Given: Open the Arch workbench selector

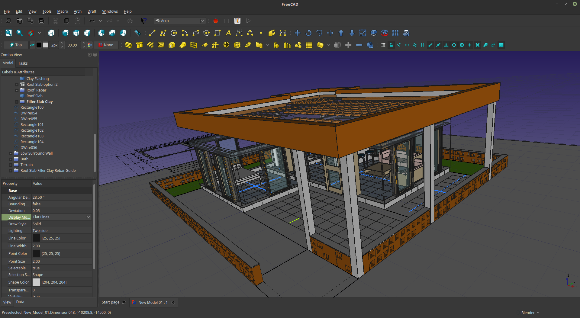Looking at the screenshot, I should click(179, 21).
